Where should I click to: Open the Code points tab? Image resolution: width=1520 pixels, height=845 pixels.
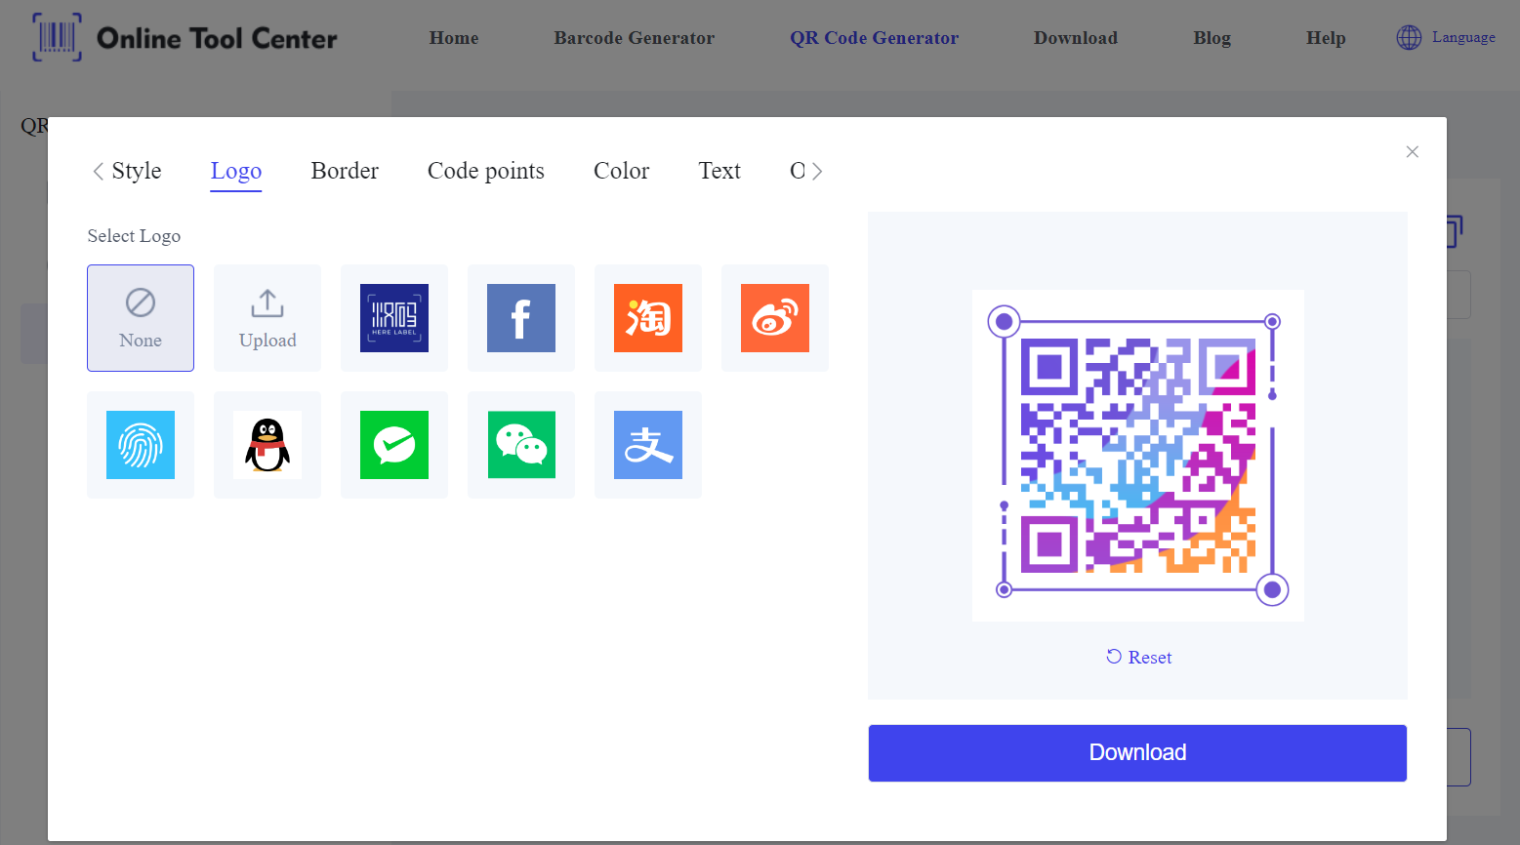(x=486, y=171)
